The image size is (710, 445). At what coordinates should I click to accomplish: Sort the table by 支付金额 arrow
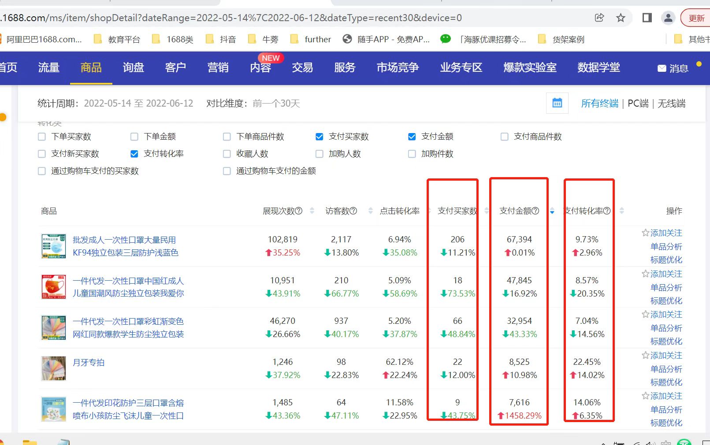click(x=552, y=211)
